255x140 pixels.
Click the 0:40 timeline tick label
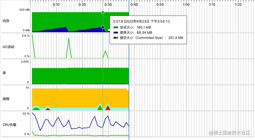click(134, 5)
